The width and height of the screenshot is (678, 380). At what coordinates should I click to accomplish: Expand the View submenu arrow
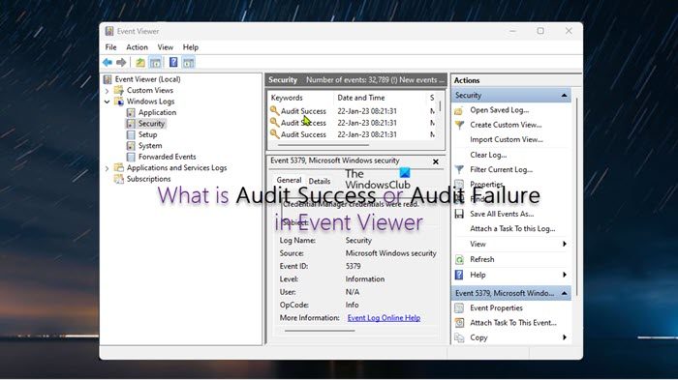[x=565, y=244]
